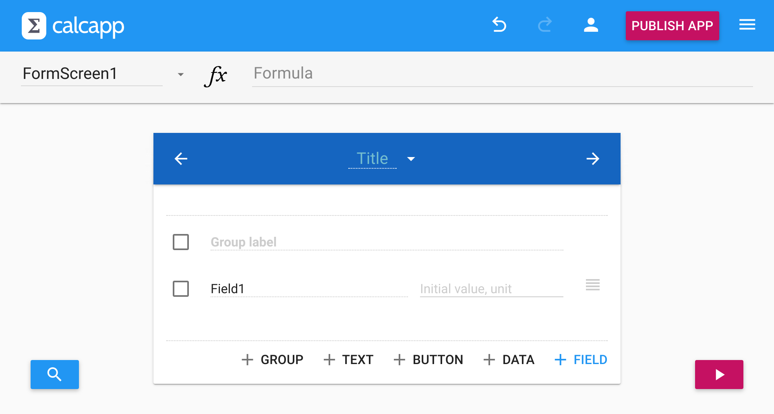Open the user account panel
This screenshot has height=414, width=774.
coord(590,25)
